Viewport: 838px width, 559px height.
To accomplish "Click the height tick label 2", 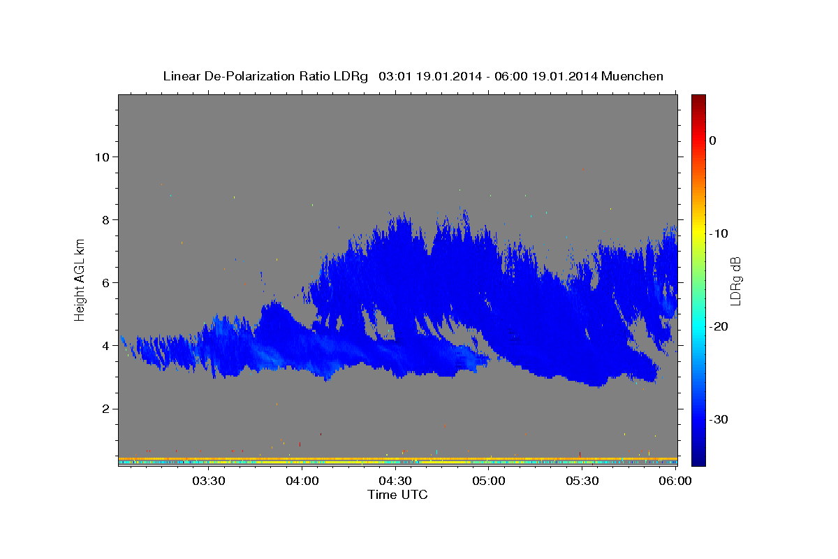I will pyautogui.click(x=104, y=409).
